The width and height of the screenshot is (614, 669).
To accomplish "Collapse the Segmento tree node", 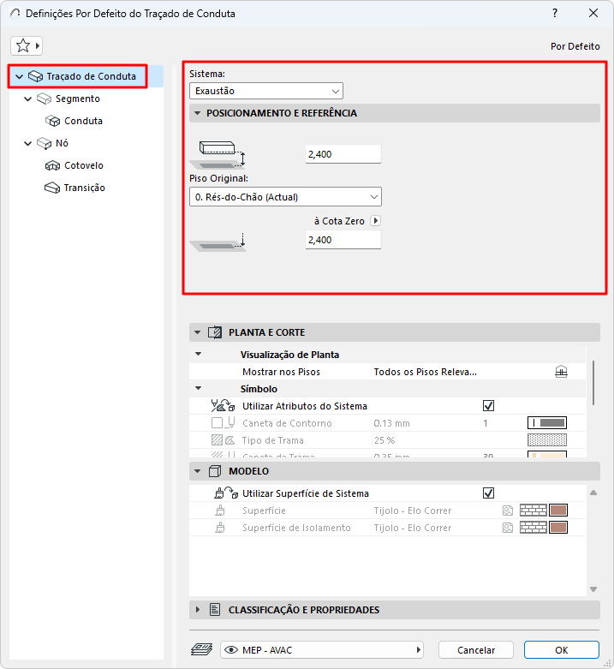I will (28, 99).
